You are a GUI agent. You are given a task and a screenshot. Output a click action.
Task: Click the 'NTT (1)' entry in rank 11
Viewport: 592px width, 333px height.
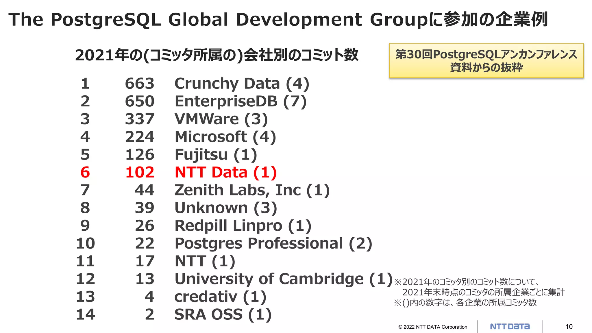pyautogui.click(x=205, y=261)
